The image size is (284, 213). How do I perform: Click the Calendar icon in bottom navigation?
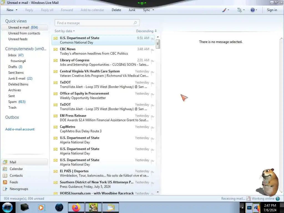pyautogui.click(x=5, y=169)
